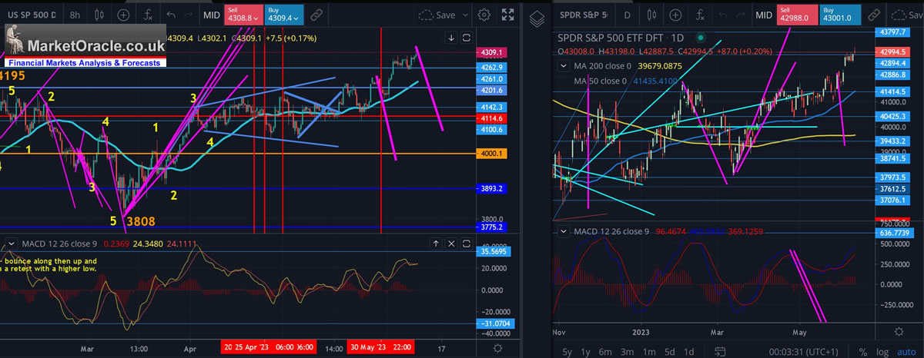Screen dimensions: 924x358
Task: Toggle log scale on right chart
Action: [x=885, y=353]
